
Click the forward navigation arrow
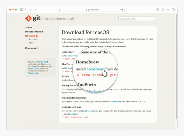pos(35,10)
